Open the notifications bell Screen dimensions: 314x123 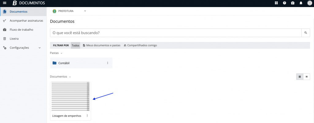(301, 3)
